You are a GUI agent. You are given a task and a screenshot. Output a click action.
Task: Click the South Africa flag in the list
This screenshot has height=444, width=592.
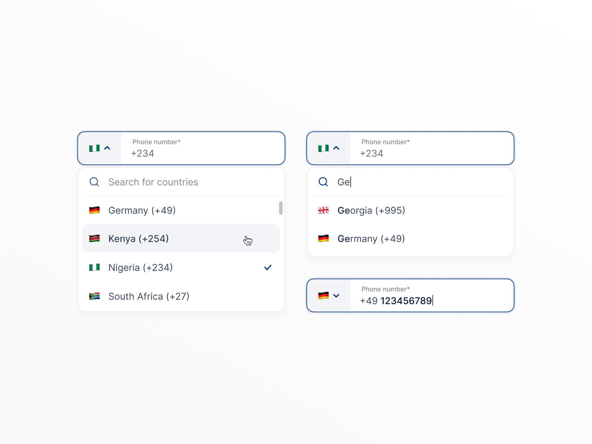click(x=95, y=296)
